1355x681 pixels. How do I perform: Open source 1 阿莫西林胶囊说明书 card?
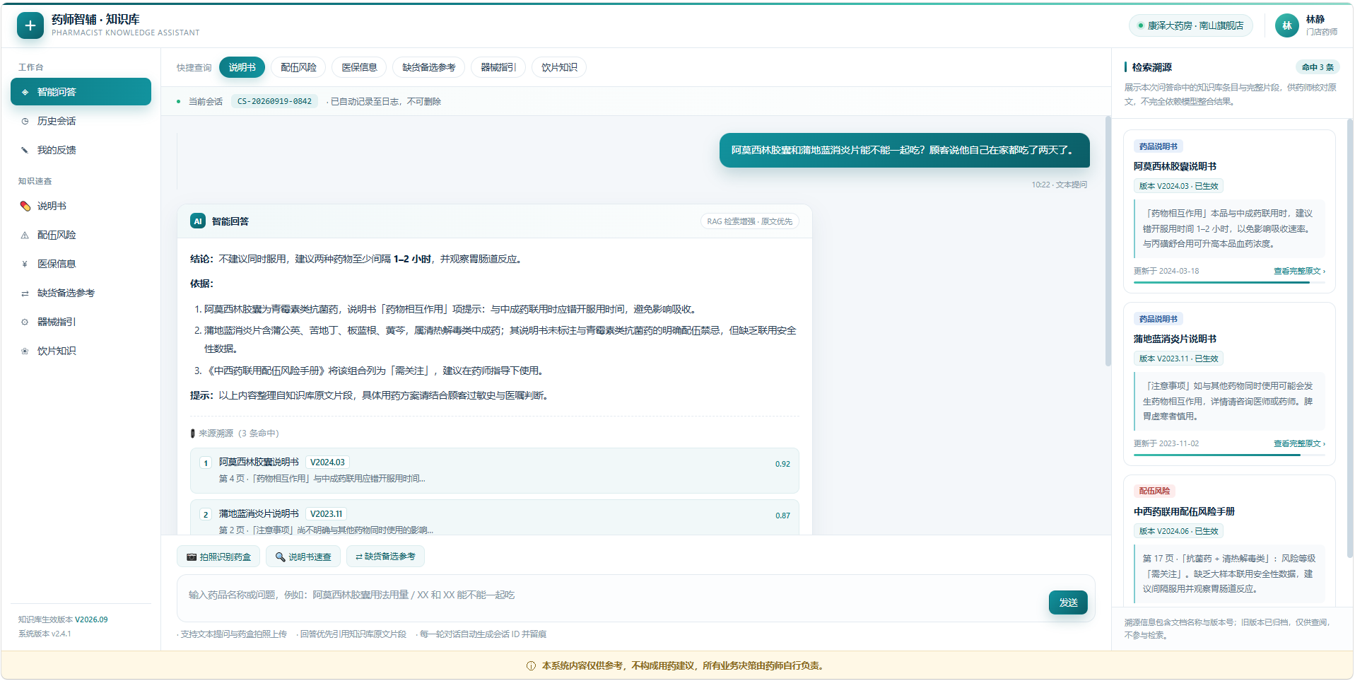(494, 470)
